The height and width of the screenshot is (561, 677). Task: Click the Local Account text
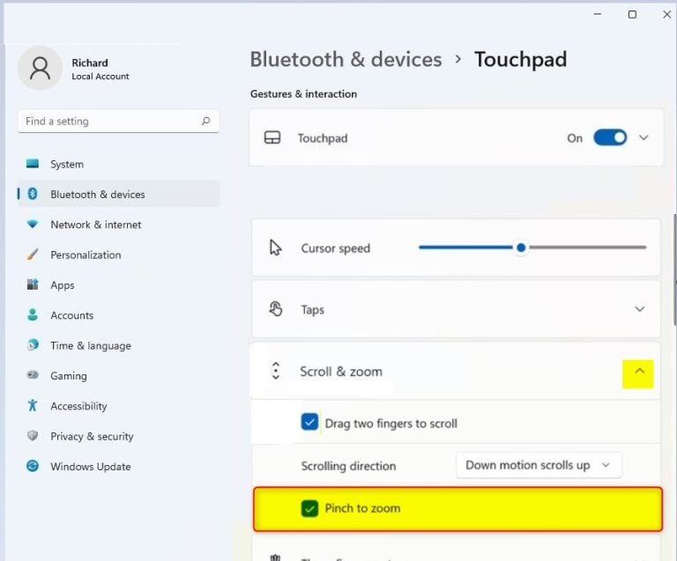100,77
